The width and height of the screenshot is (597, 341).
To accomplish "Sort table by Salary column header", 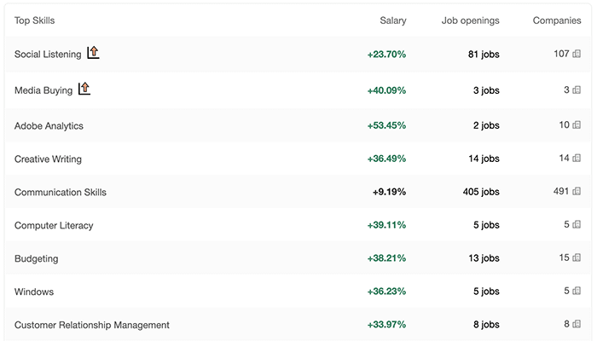I will tap(392, 20).
